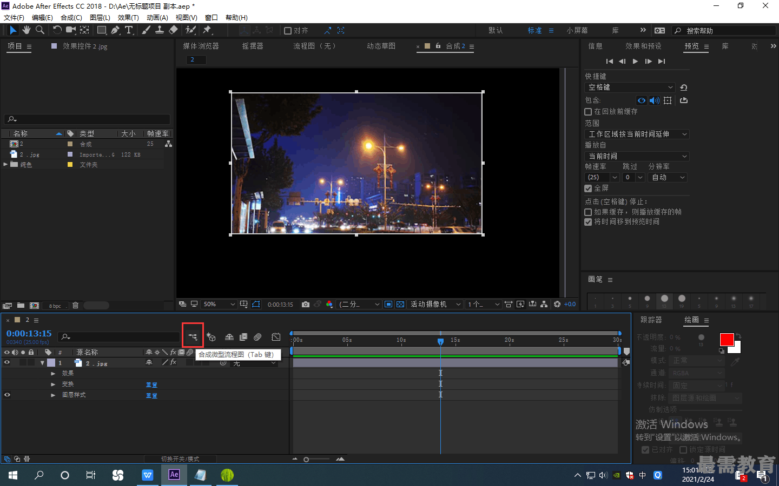Toggle the snapping align checkbox in toolbar

click(x=288, y=31)
